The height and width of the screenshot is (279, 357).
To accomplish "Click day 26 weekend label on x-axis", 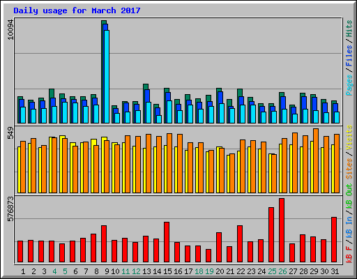I will (282, 271).
